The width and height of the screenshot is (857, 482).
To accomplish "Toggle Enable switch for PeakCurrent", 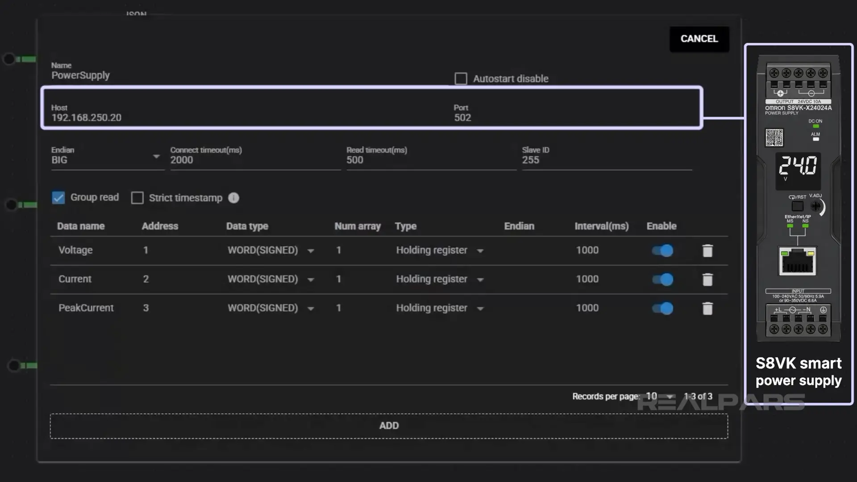I will tap(662, 308).
